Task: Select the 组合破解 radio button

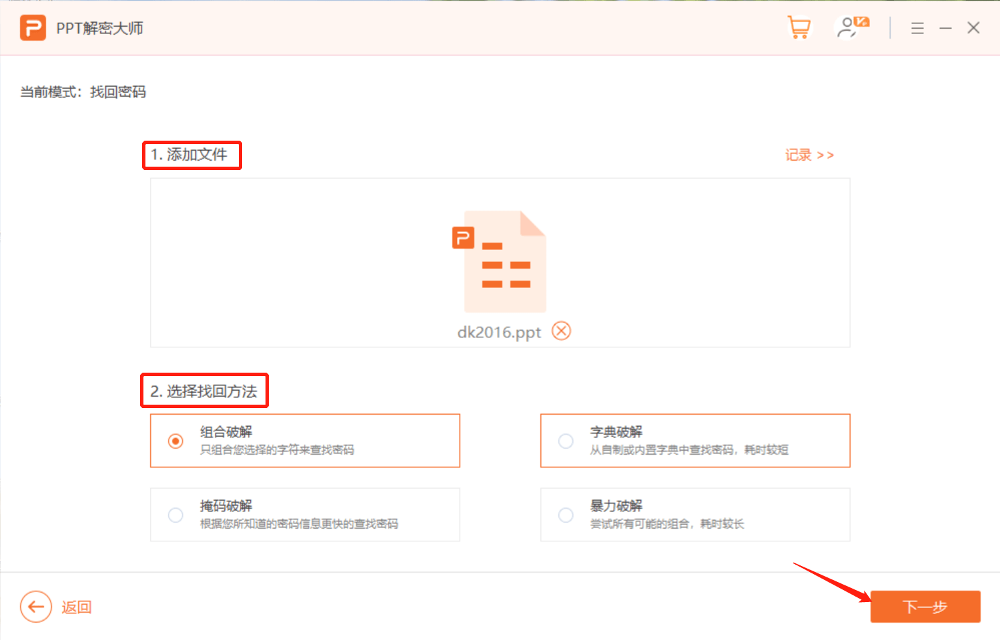Action: [x=175, y=441]
